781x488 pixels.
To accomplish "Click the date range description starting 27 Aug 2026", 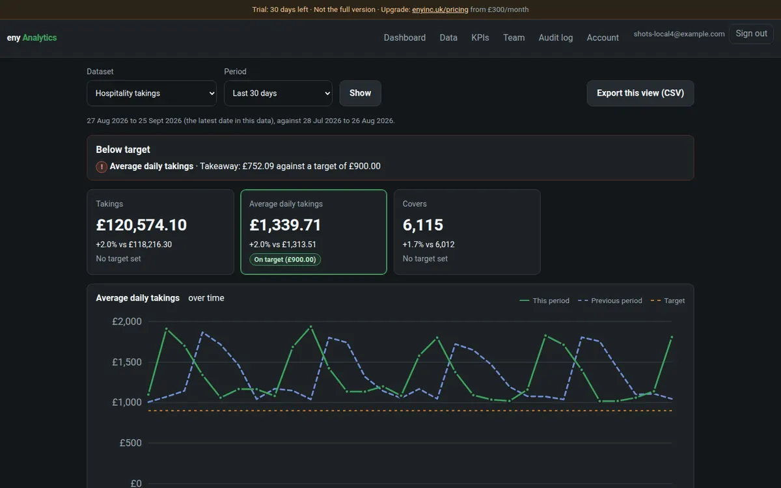I will (x=241, y=121).
